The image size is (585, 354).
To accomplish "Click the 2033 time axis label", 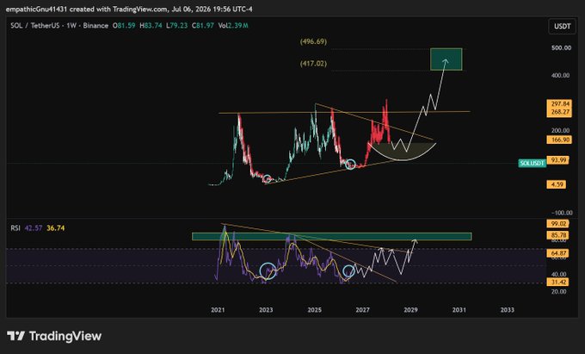I will (507, 310).
